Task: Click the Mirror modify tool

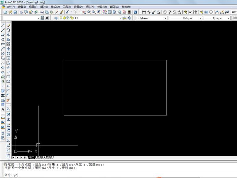Action: [x=8, y=35]
